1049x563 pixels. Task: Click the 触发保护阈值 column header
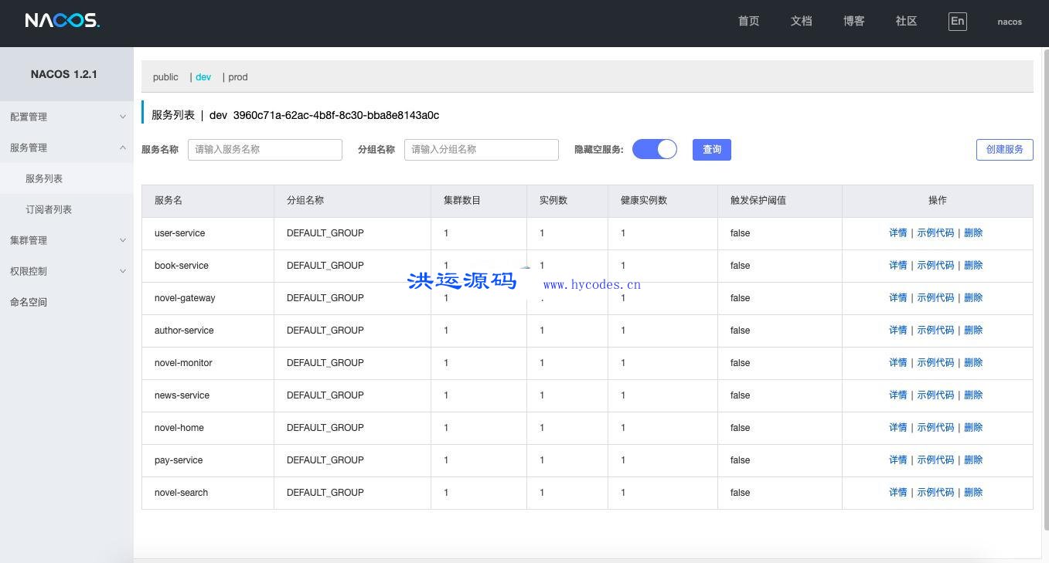click(x=780, y=201)
